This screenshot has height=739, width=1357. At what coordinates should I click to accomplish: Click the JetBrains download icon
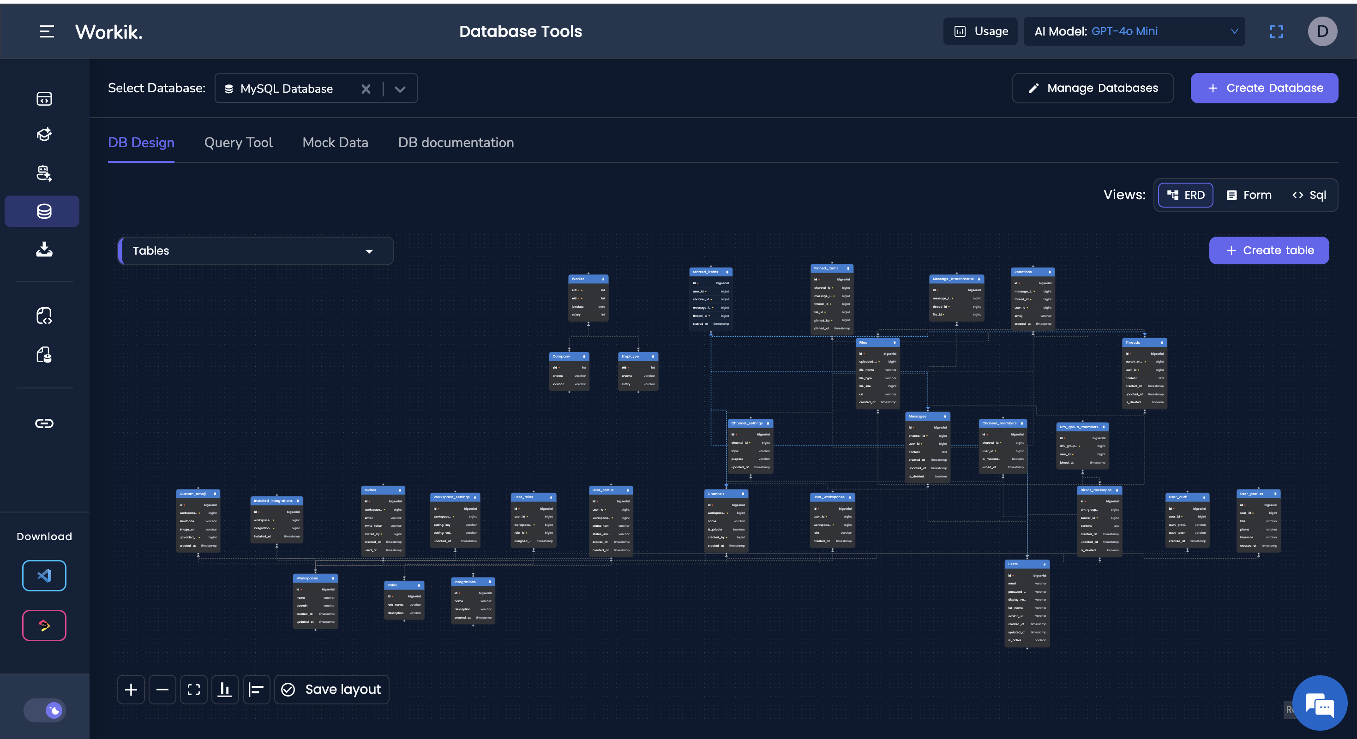44,626
